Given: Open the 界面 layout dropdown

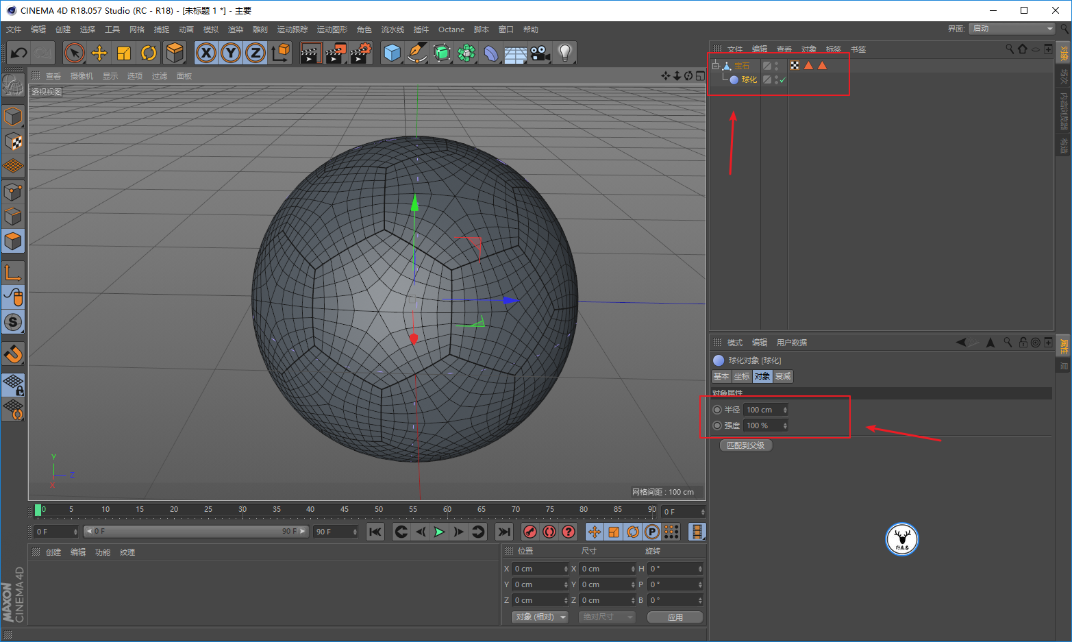Looking at the screenshot, I should click(1012, 29).
